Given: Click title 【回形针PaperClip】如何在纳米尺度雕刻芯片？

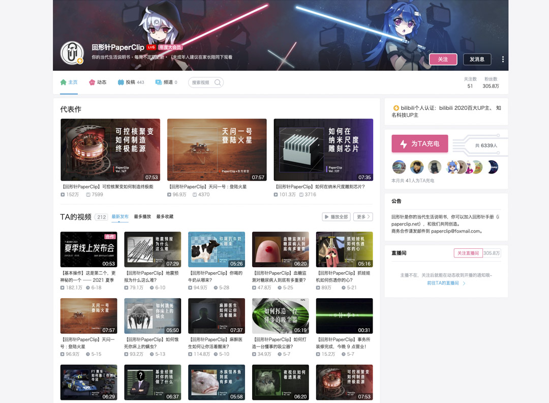Looking at the screenshot, I should tap(320, 187).
